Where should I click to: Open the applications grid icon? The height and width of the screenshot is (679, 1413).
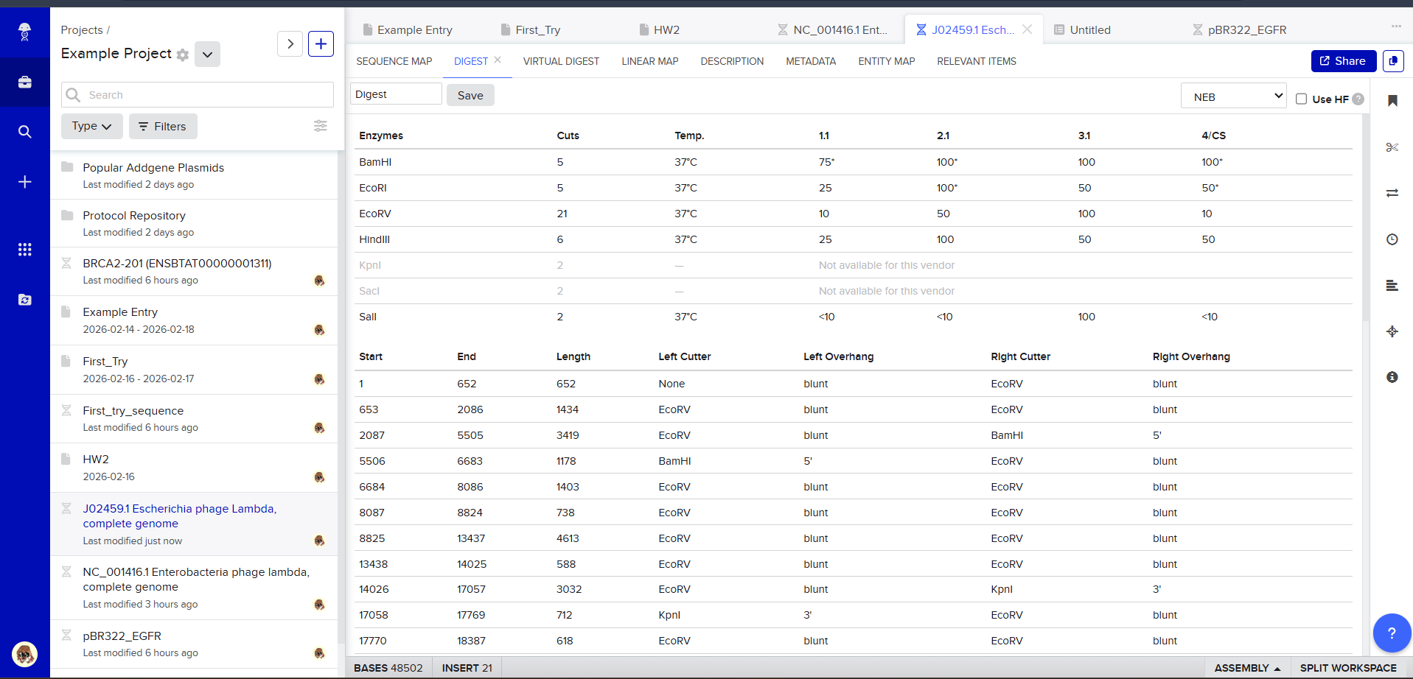(x=25, y=250)
